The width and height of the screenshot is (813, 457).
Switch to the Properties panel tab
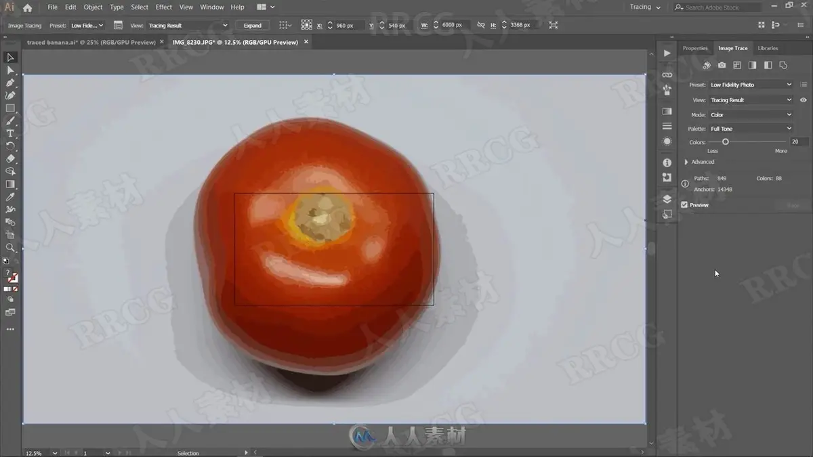(695, 48)
